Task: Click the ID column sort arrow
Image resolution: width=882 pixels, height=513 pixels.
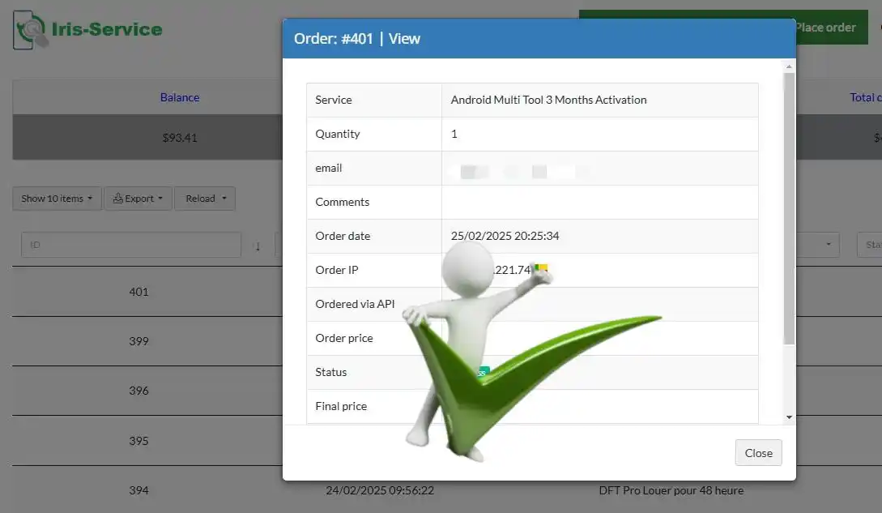Action: (x=258, y=246)
